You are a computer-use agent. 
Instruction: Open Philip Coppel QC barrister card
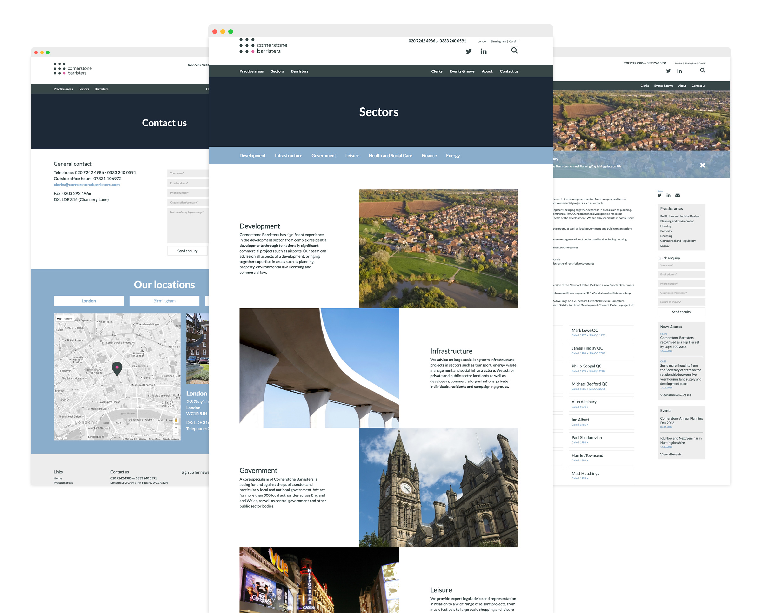click(x=601, y=368)
